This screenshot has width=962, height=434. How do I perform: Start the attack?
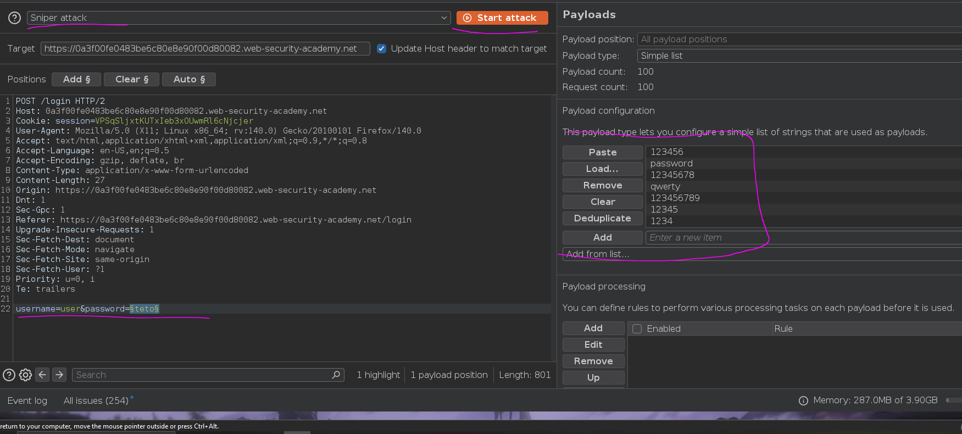point(502,18)
